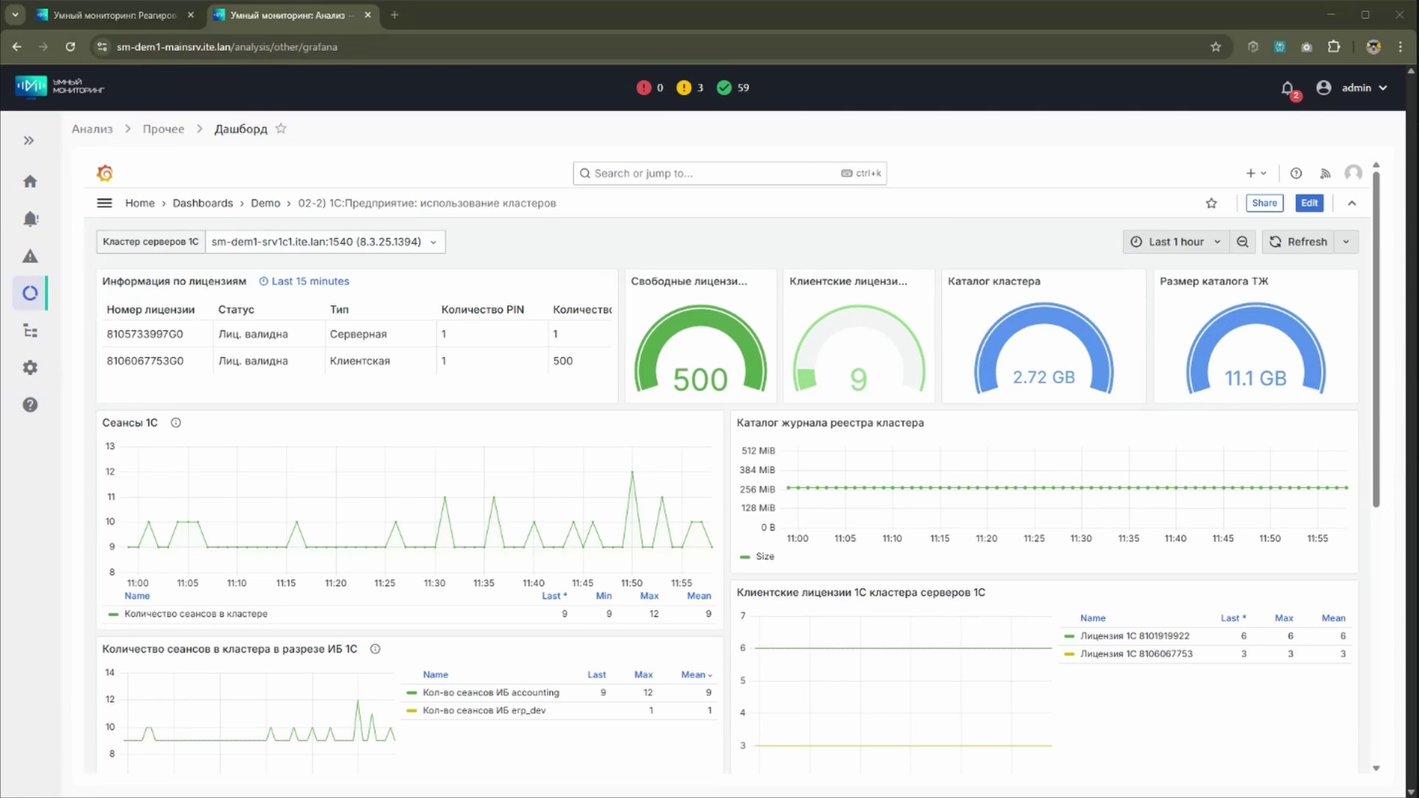Click the yellow warnings counter showing 3
Screen dimensions: 1419x798
[690, 88]
